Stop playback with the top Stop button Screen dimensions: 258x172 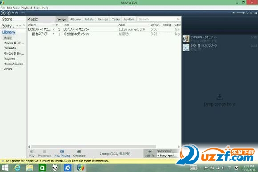(8, 12)
